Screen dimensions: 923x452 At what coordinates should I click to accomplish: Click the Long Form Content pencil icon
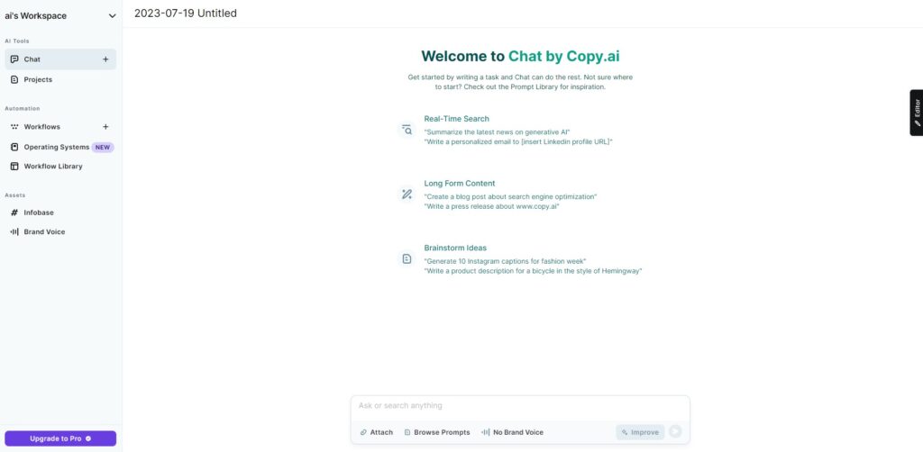[x=407, y=194]
